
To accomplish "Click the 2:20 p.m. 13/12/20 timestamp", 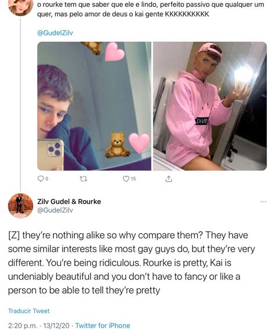I will click(39, 326).
